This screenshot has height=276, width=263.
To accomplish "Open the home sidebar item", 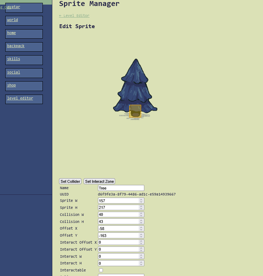I will click(x=12, y=33).
